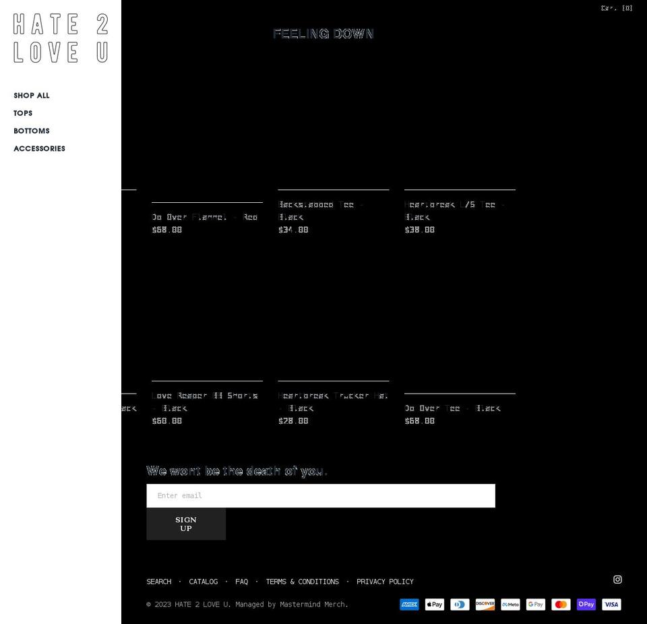The image size is (647, 624).
Task: Click the © 2023 HATE 2 LOVE U text
Action: (188, 604)
